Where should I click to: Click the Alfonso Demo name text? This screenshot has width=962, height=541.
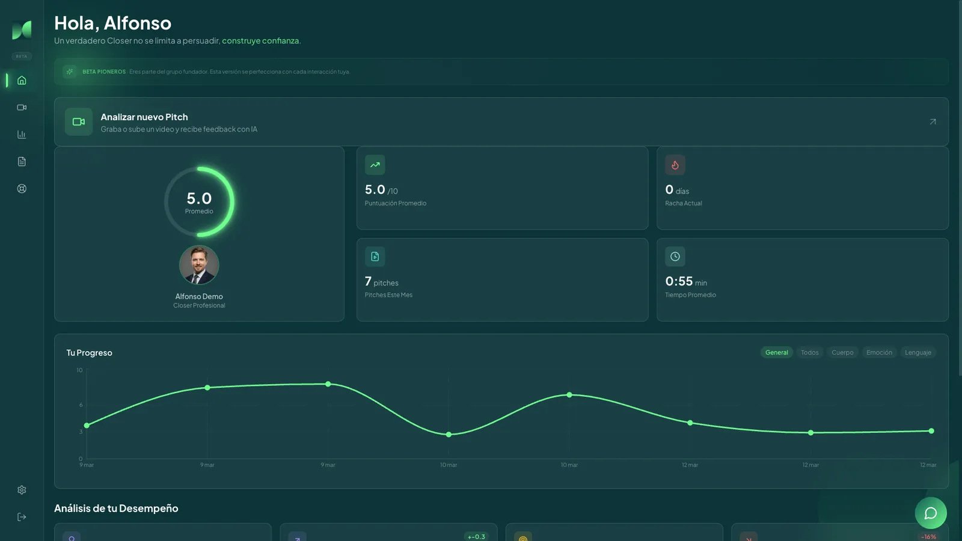199,296
